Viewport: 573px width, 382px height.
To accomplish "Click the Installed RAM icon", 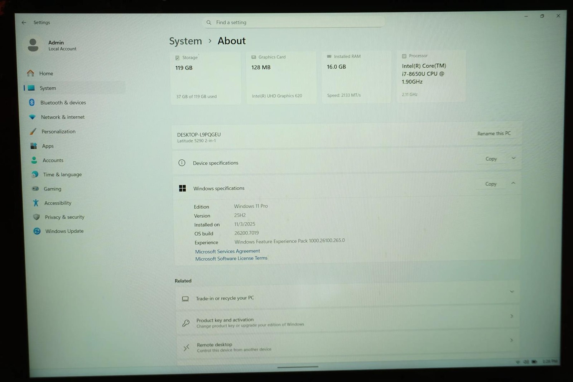I will pyautogui.click(x=329, y=56).
